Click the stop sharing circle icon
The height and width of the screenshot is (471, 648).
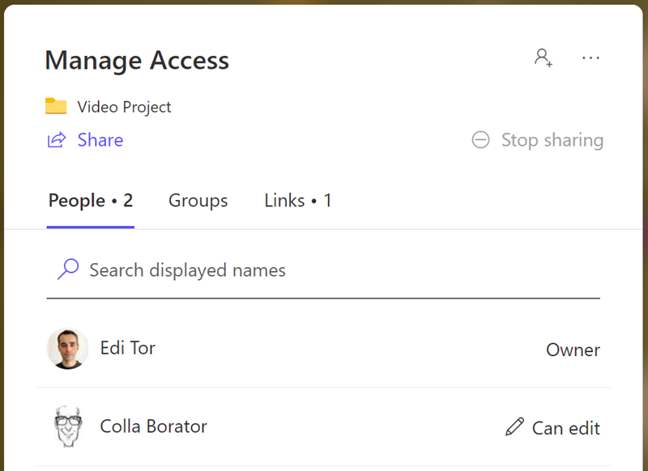(480, 140)
